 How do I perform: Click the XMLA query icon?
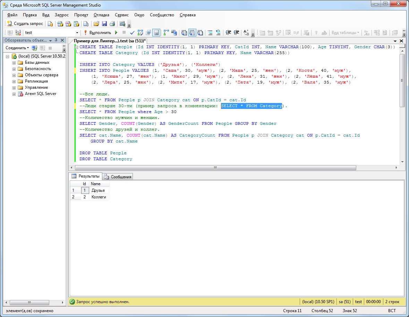[x=76, y=24]
